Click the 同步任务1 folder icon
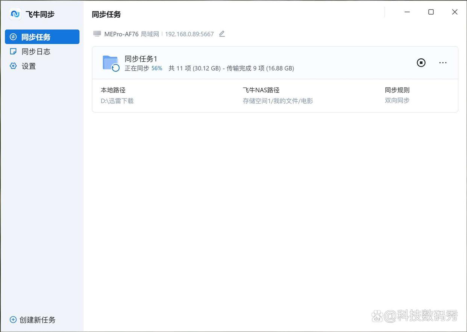The image size is (467, 332). 111,63
